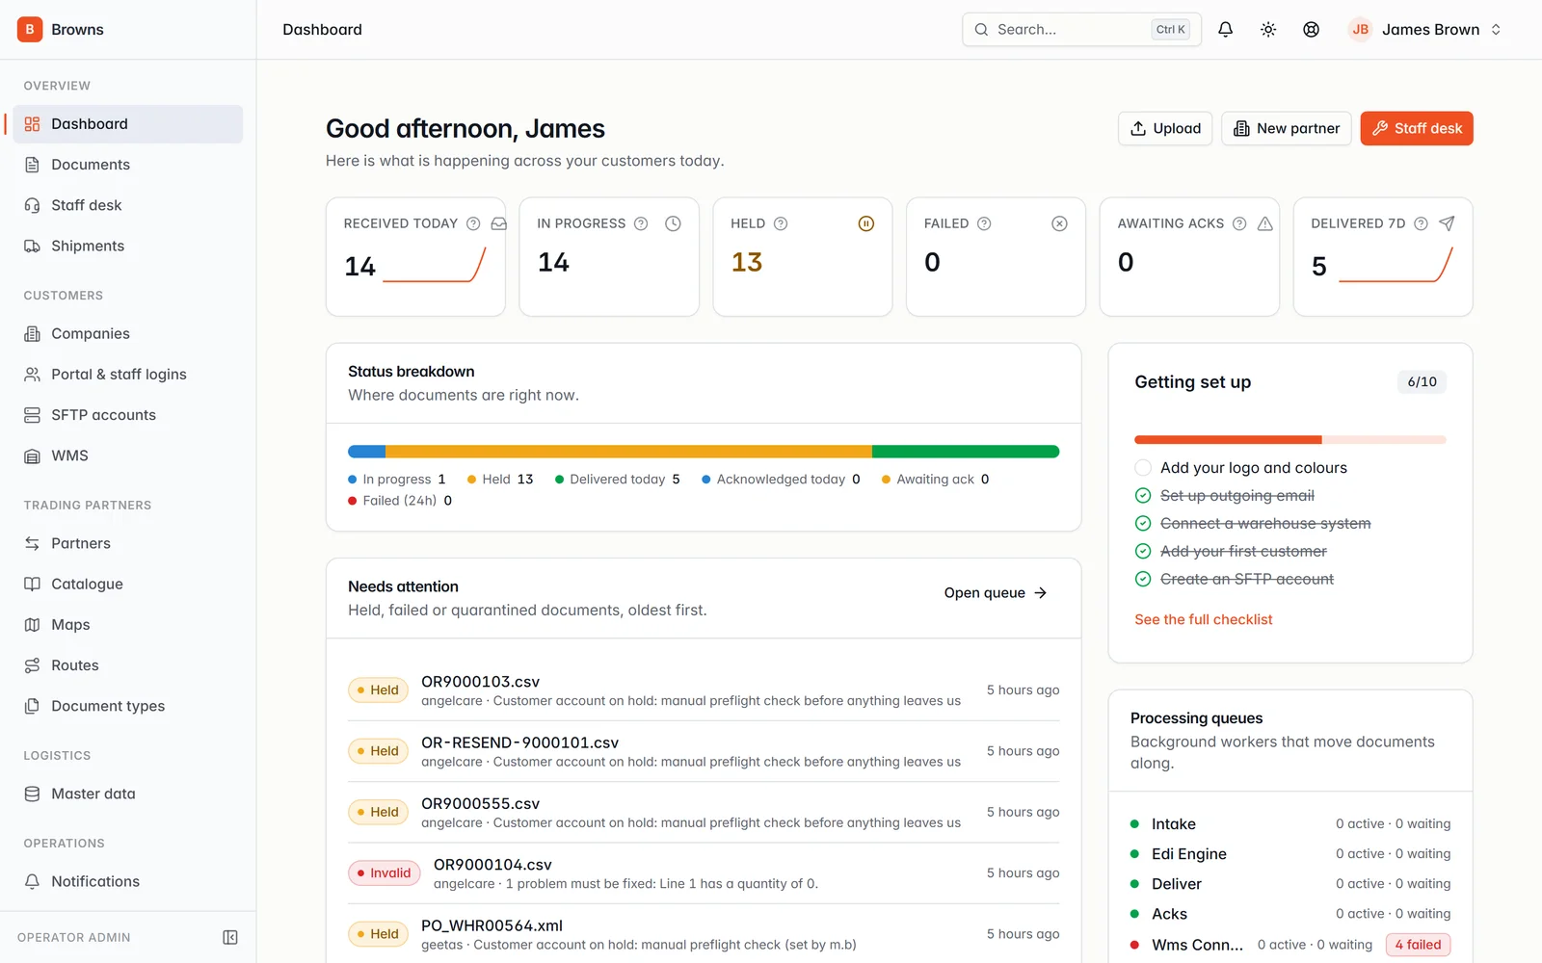
Task: Toggle Add your first customer checkmark
Action: [1143, 552]
